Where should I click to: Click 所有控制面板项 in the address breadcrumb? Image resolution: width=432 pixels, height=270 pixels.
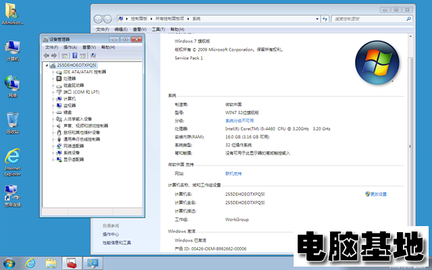coord(169,19)
